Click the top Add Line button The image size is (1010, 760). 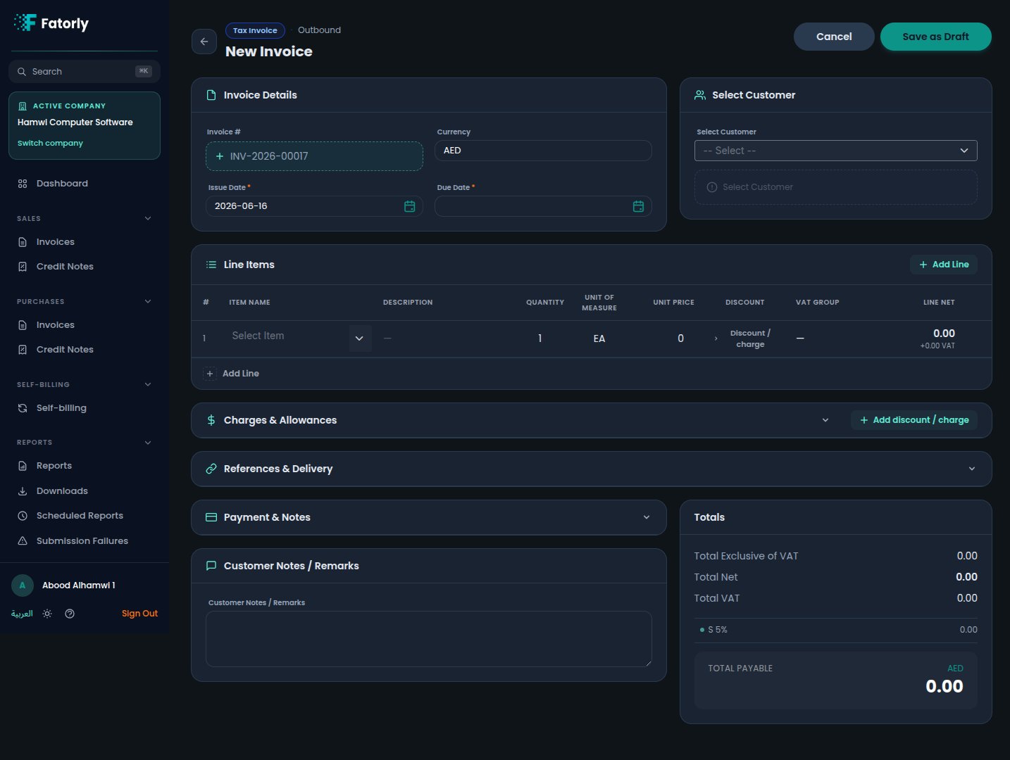[x=944, y=265]
